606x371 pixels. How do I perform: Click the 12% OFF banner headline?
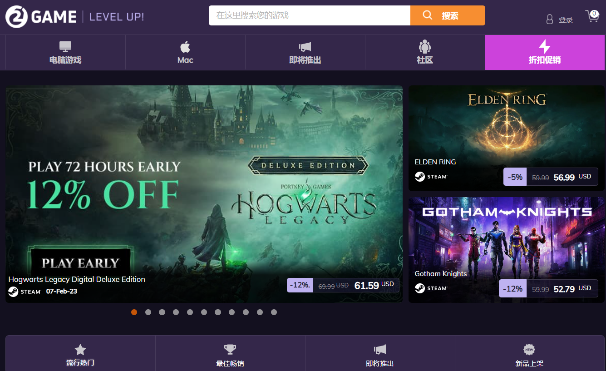coord(103,194)
